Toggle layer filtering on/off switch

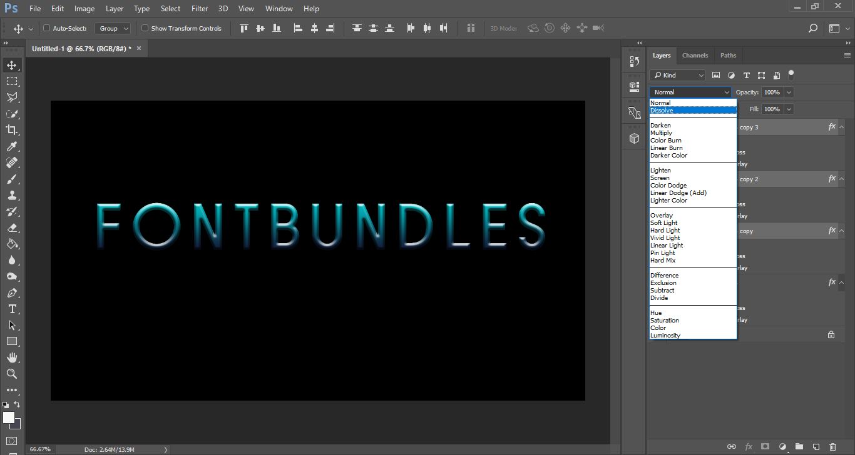point(791,74)
